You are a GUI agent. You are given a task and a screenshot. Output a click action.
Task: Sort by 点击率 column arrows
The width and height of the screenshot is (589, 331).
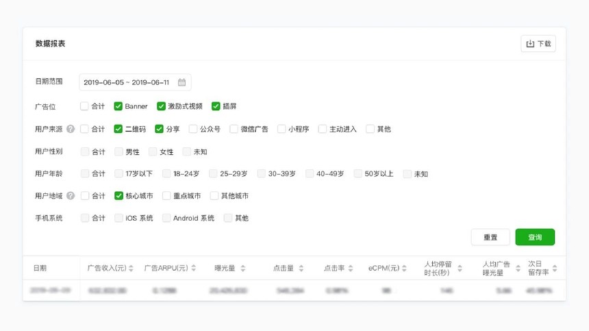click(x=351, y=268)
